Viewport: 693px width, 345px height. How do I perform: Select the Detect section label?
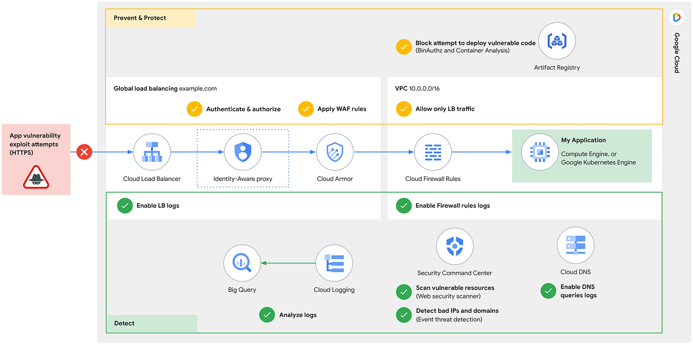pos(124,323)
